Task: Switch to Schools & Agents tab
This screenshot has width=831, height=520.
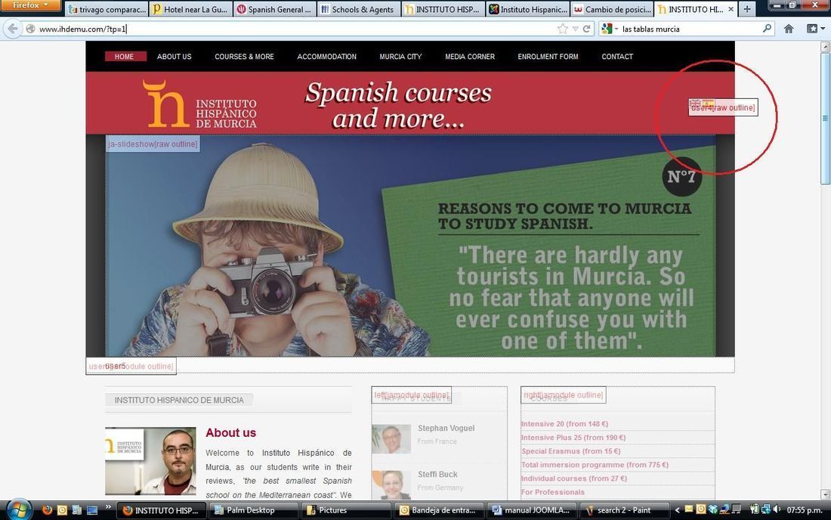Action: 359,9
